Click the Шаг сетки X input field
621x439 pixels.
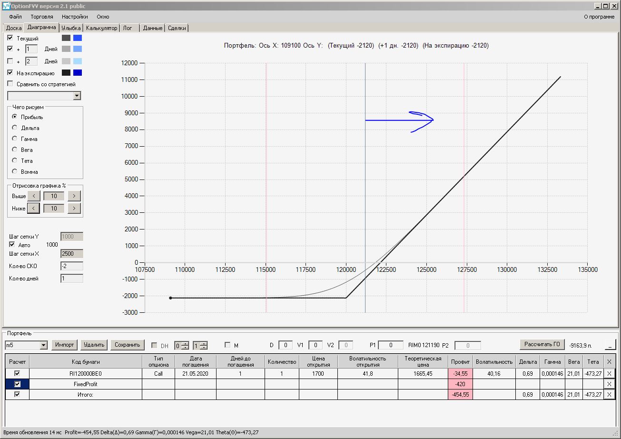pos(72,254)
